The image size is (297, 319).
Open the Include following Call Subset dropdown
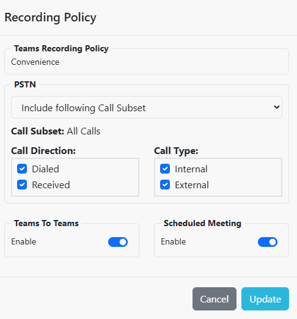click(147, 108)
